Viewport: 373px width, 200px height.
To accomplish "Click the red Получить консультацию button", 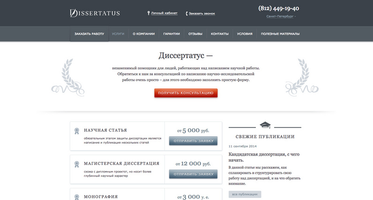I will coord(186,93).
